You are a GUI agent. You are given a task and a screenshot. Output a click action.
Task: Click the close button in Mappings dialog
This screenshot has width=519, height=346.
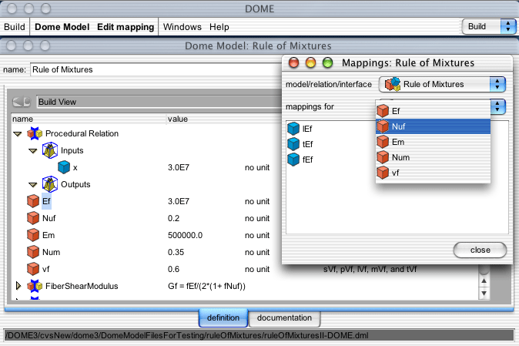tap(480, 250)
